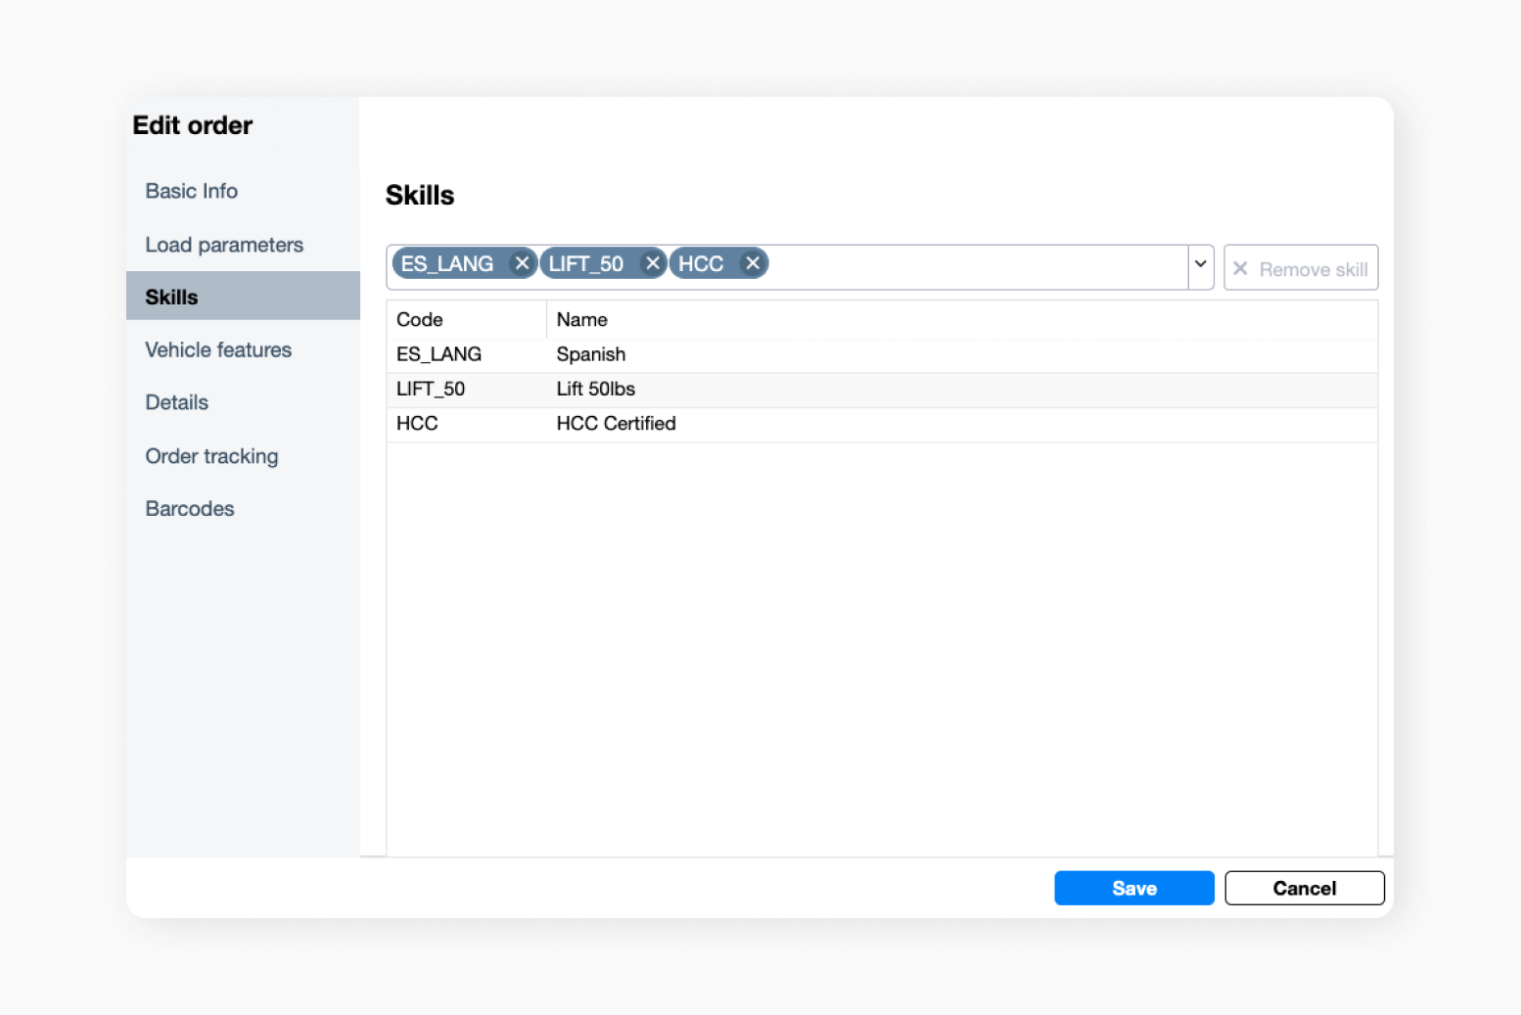Click the X icon inside Remove skill button
The height and width of the screenshot is (1015, 1521).
point(1240,267)
